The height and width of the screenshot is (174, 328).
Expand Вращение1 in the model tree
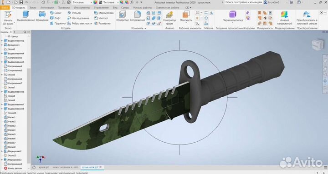2,45
